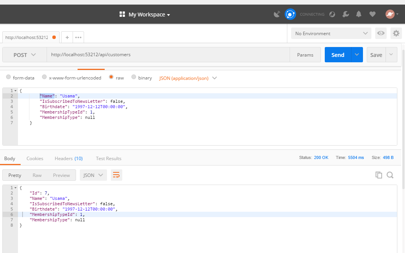Click "MembershipTypeId": 1 in response body
The width and height of the screenshot is (405, 253).
57,214
